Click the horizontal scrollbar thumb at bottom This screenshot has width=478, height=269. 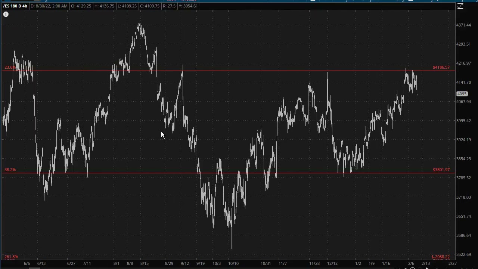click(34, 268)
